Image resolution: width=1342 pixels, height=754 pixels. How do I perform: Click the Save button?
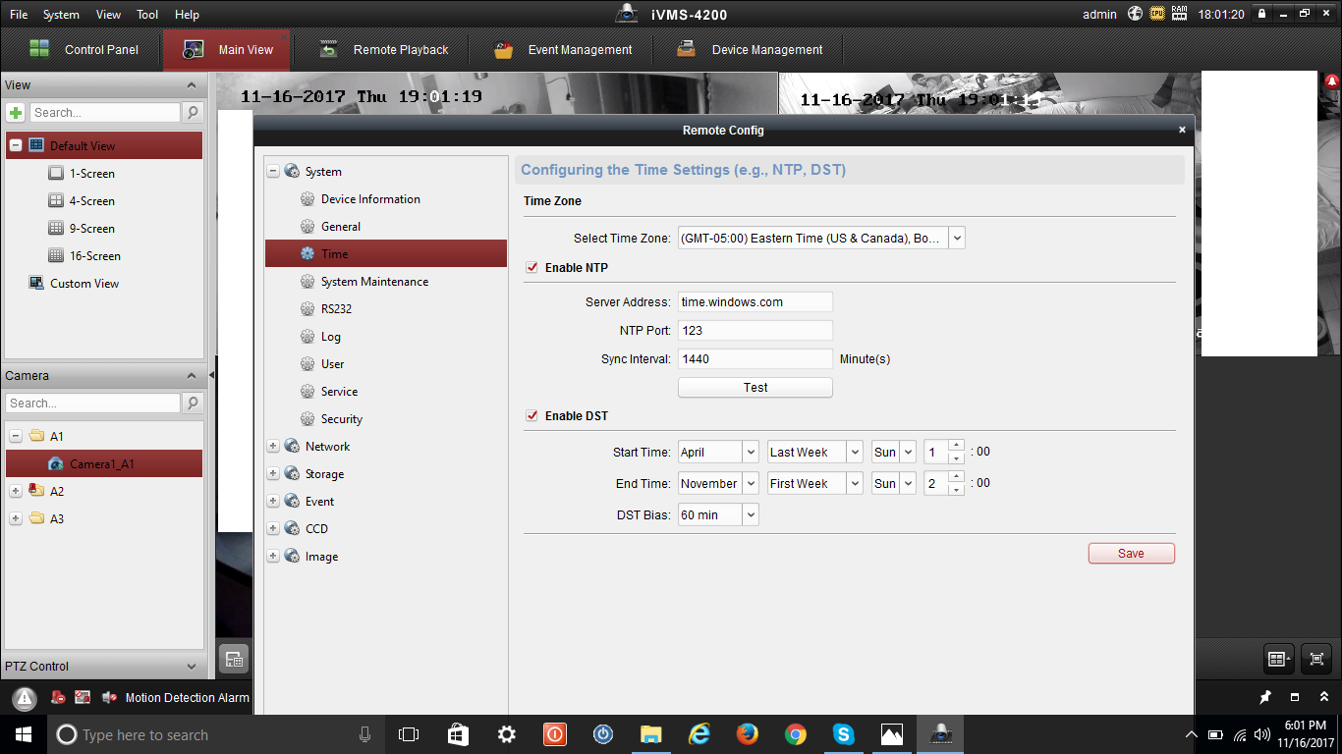coord(1131,554)
